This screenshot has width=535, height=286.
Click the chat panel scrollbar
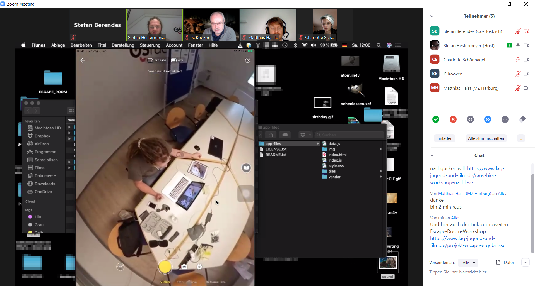coord(532,213)
